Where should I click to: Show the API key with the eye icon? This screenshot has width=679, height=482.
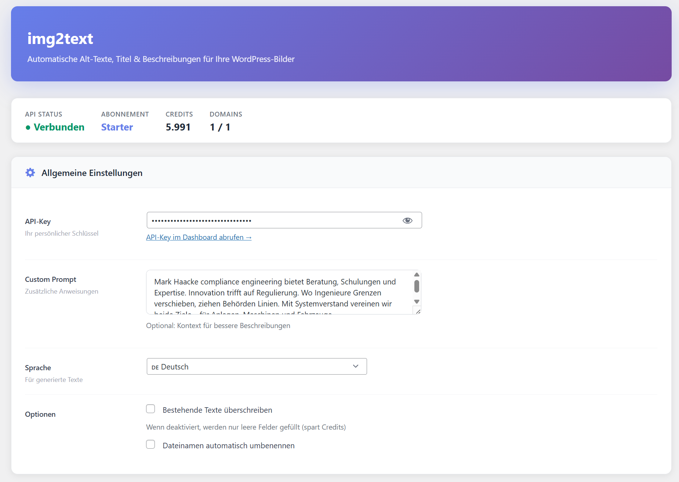(x=407, y=220)
